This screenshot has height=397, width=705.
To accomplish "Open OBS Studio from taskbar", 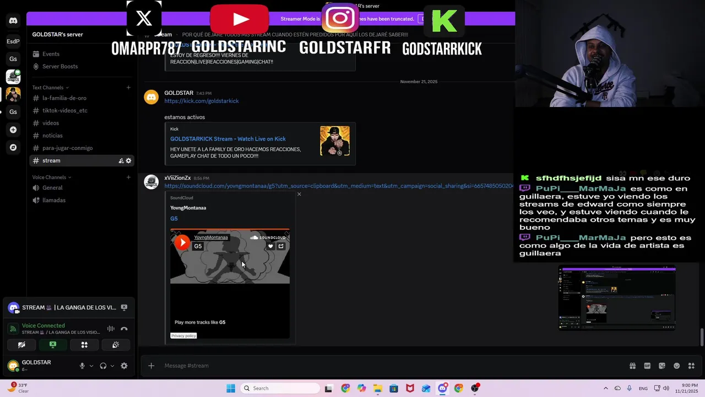I will tap(475, 388).
